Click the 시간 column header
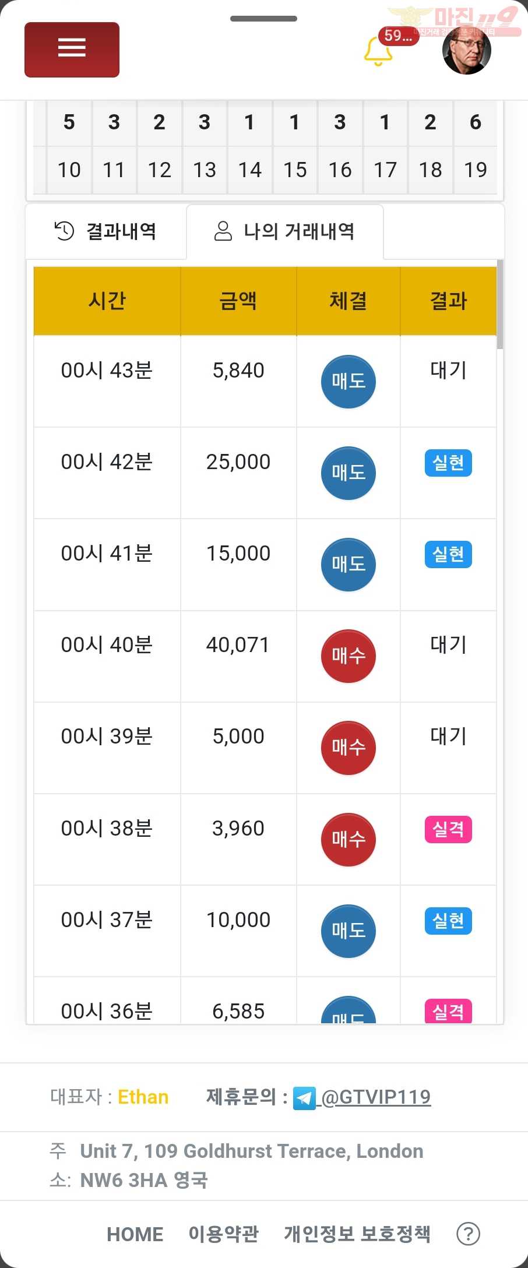Viewport: 528px width, 1268px height. click(107, 301)
